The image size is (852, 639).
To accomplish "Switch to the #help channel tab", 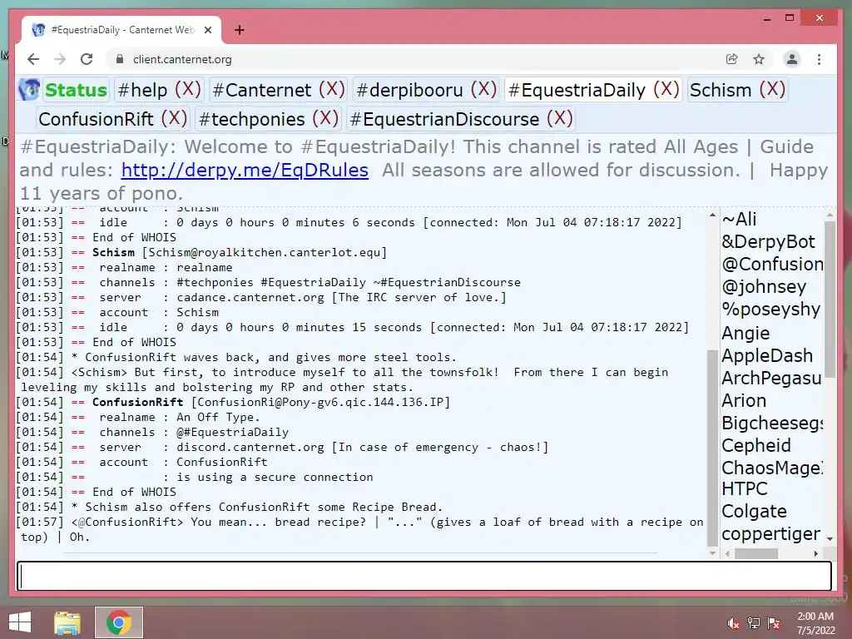I will (142, 90).
